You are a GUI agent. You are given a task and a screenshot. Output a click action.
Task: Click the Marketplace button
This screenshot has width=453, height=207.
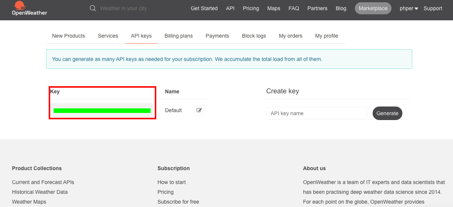373,8
